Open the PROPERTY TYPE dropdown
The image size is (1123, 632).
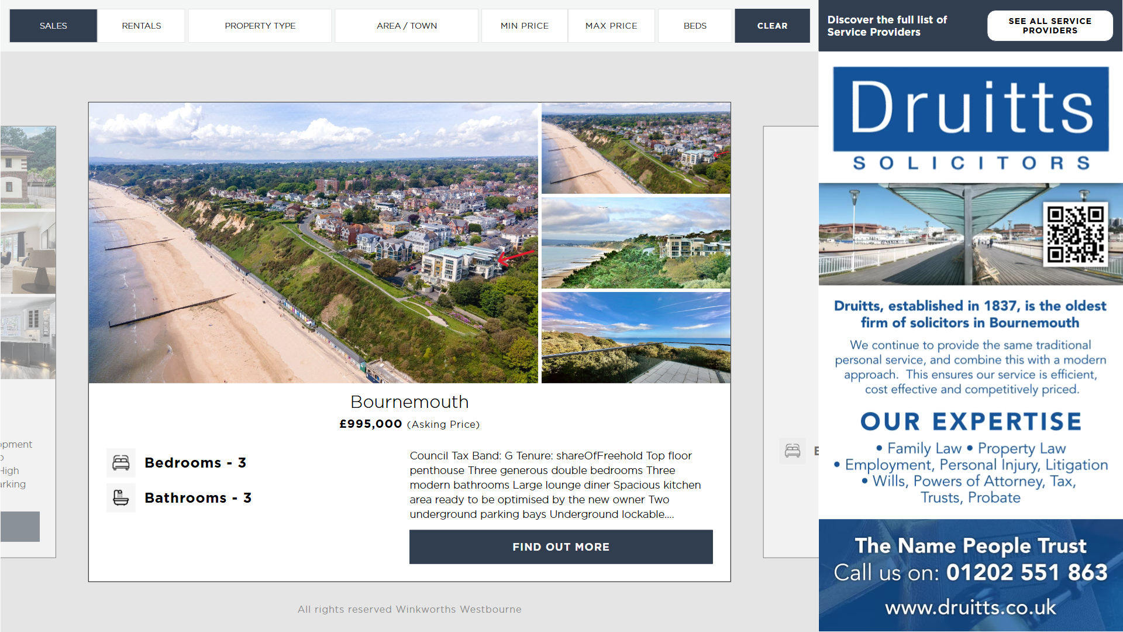260,26
